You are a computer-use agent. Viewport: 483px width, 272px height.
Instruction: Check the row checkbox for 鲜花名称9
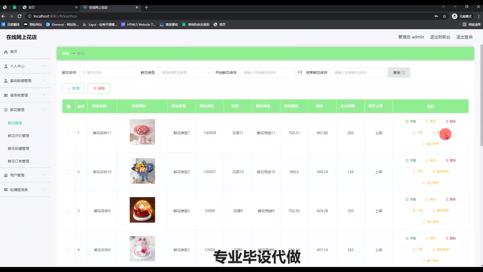coord(68,211)
